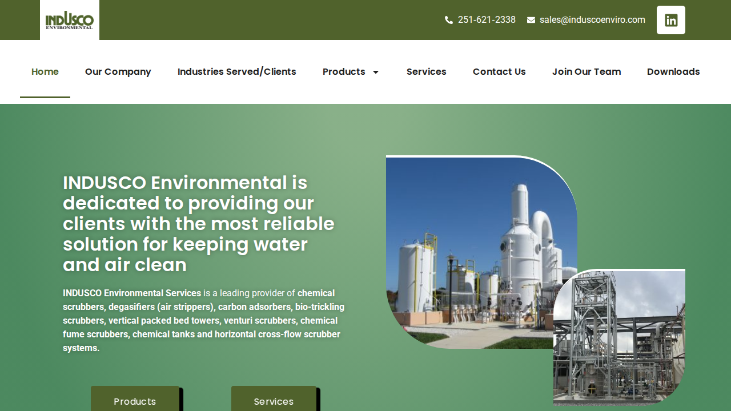Open the Our Company page
Image resolution: width=731 pixels, height=411 pixels.
click(x=118, y=72)
